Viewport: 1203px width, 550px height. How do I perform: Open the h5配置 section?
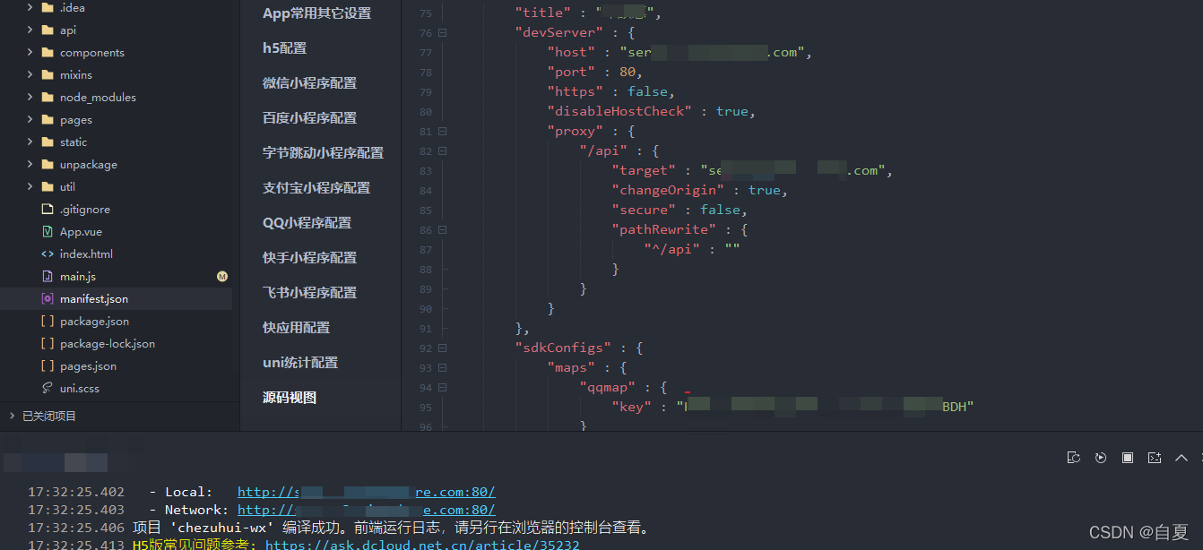284,48
